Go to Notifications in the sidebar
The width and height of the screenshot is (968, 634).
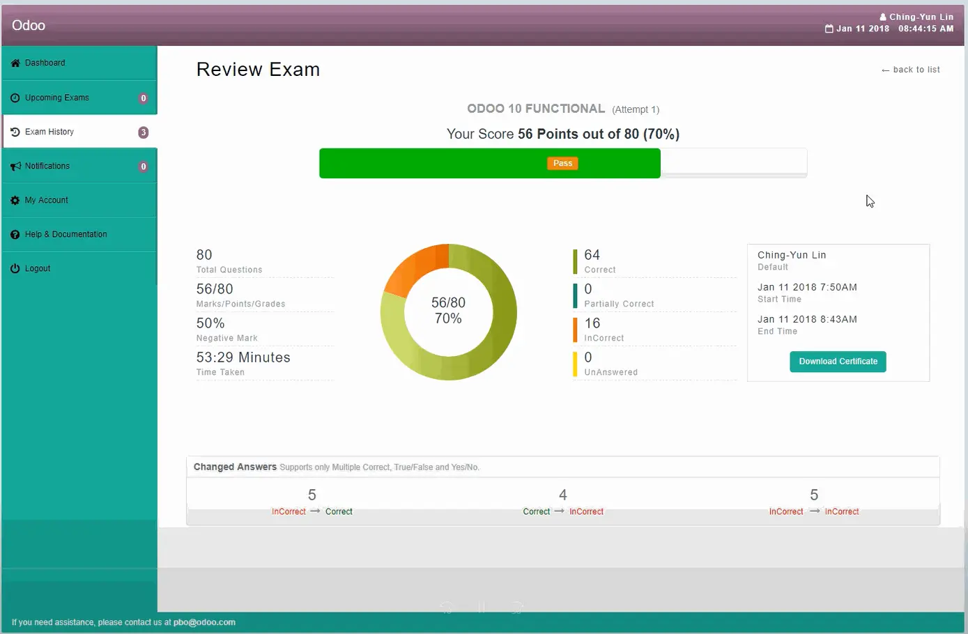coord(79,166)
